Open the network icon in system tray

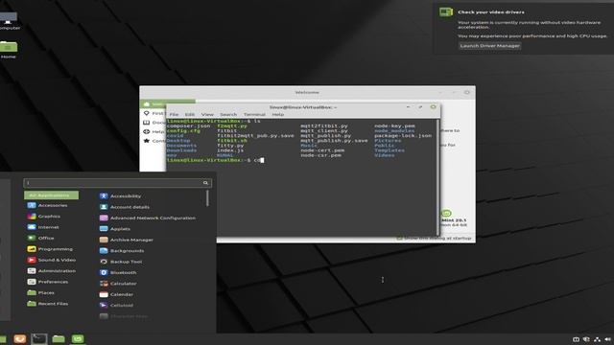597,339
